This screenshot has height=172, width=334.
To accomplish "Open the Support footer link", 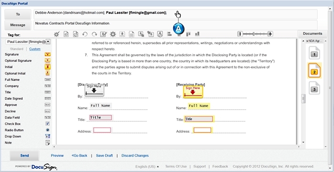I will (x=199, y=166).
